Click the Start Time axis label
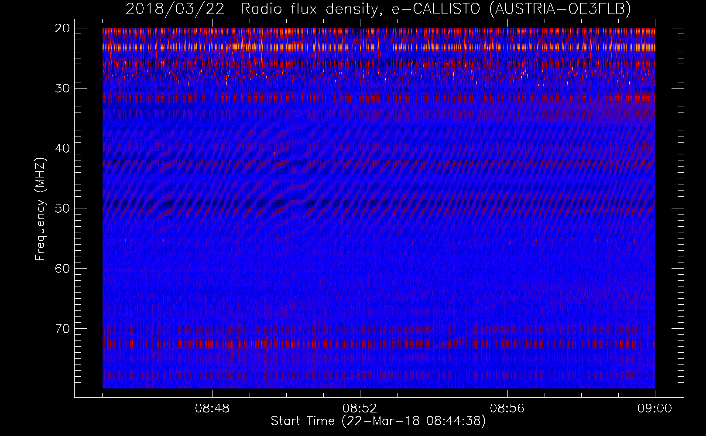 [378, 421]
